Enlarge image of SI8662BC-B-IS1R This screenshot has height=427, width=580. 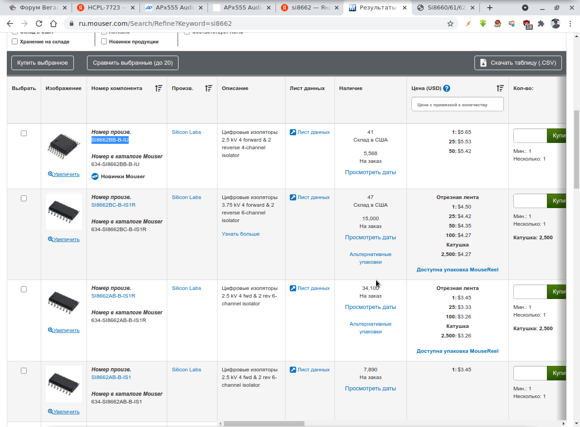[63, 239]
